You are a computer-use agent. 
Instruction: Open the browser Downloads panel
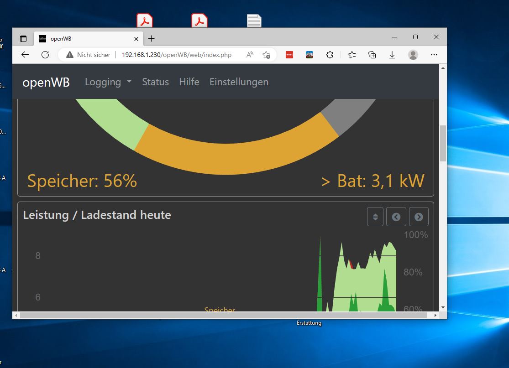click(392, 55)
